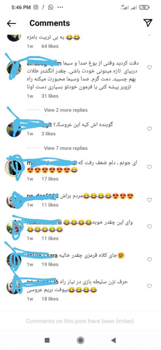The height and width of the screenshot is (350, 161).
Task: Expand View 2 more replies
Action: click(x=66, y=110)
